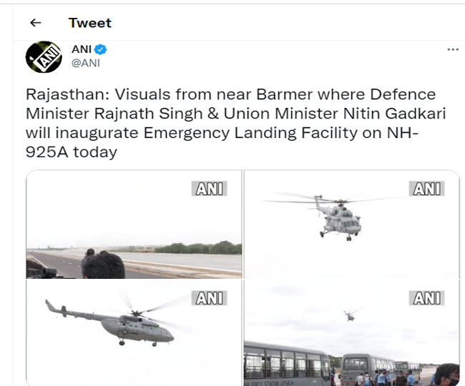The height and width of the screenshot is (386, 465).
Task: Click ANI watermark on top-right helicopter photo
Action: click(x=427, y=189)
